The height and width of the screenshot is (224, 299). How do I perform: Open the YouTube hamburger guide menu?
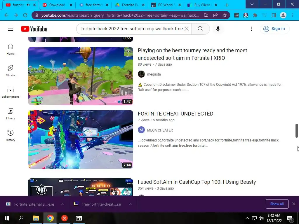[11, 29]
